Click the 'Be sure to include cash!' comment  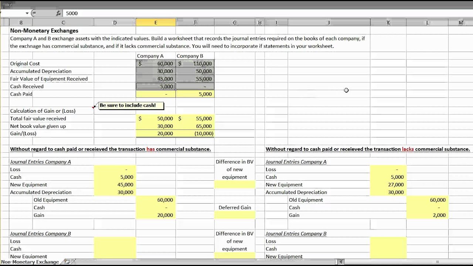130,105
